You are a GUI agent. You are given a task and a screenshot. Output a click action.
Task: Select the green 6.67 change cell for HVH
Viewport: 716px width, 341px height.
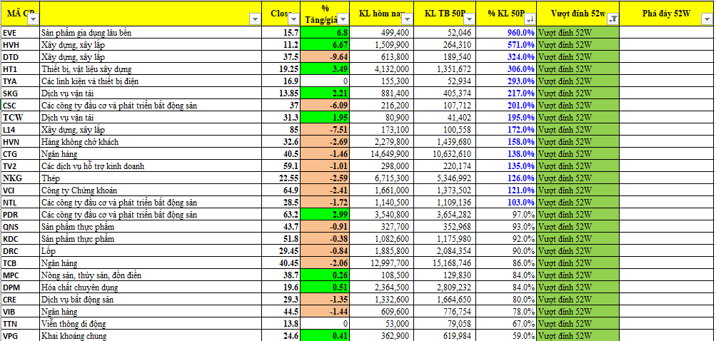(325, 45)
